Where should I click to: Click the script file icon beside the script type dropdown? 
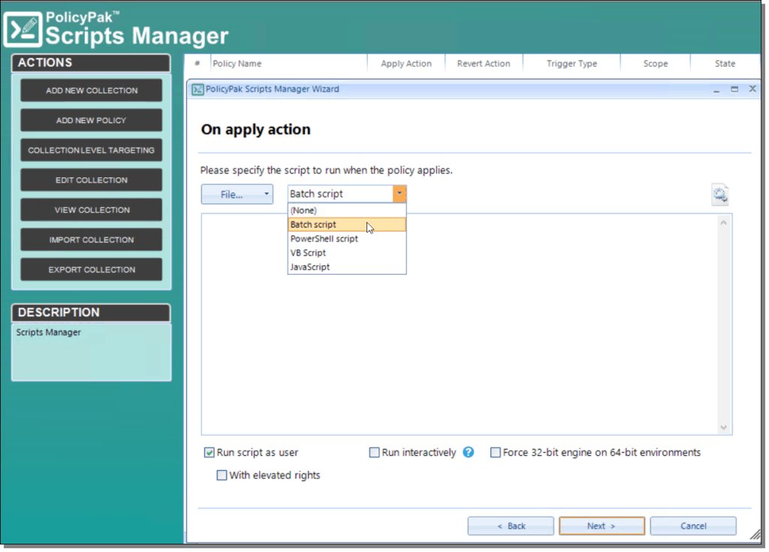pos(719,194)
